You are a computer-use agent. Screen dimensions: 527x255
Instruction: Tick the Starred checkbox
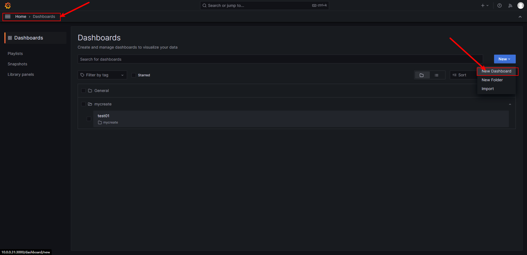pos(134,75)
